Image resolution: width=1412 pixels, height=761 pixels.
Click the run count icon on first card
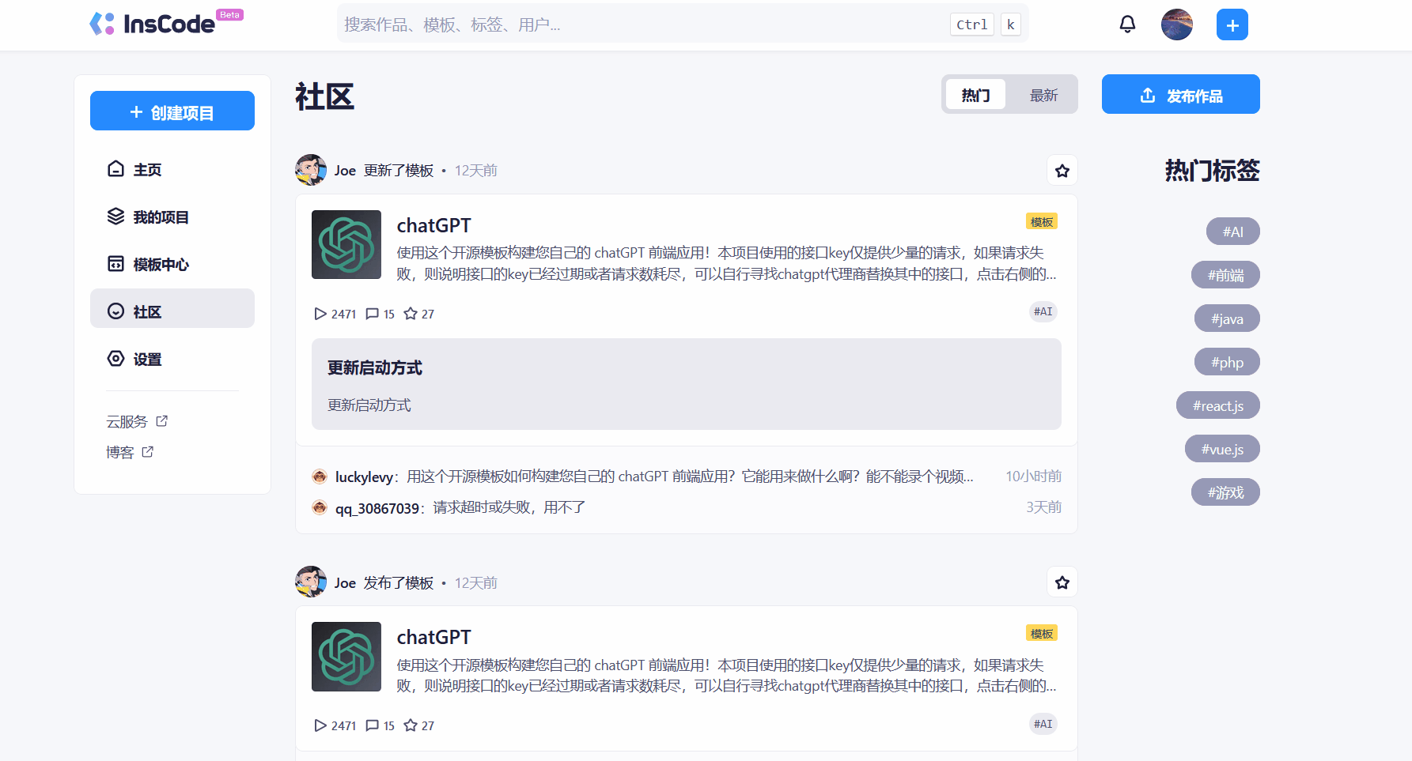coord(320,314)
